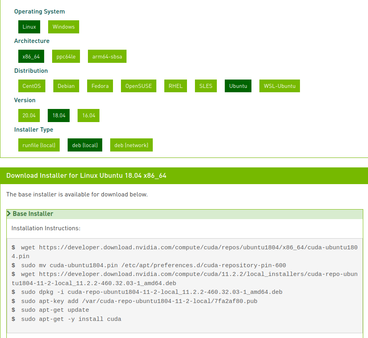Pick the OpenSUSE distribution
The height and width of the screenshot is (338, 368).
click(x=138, y=86)
